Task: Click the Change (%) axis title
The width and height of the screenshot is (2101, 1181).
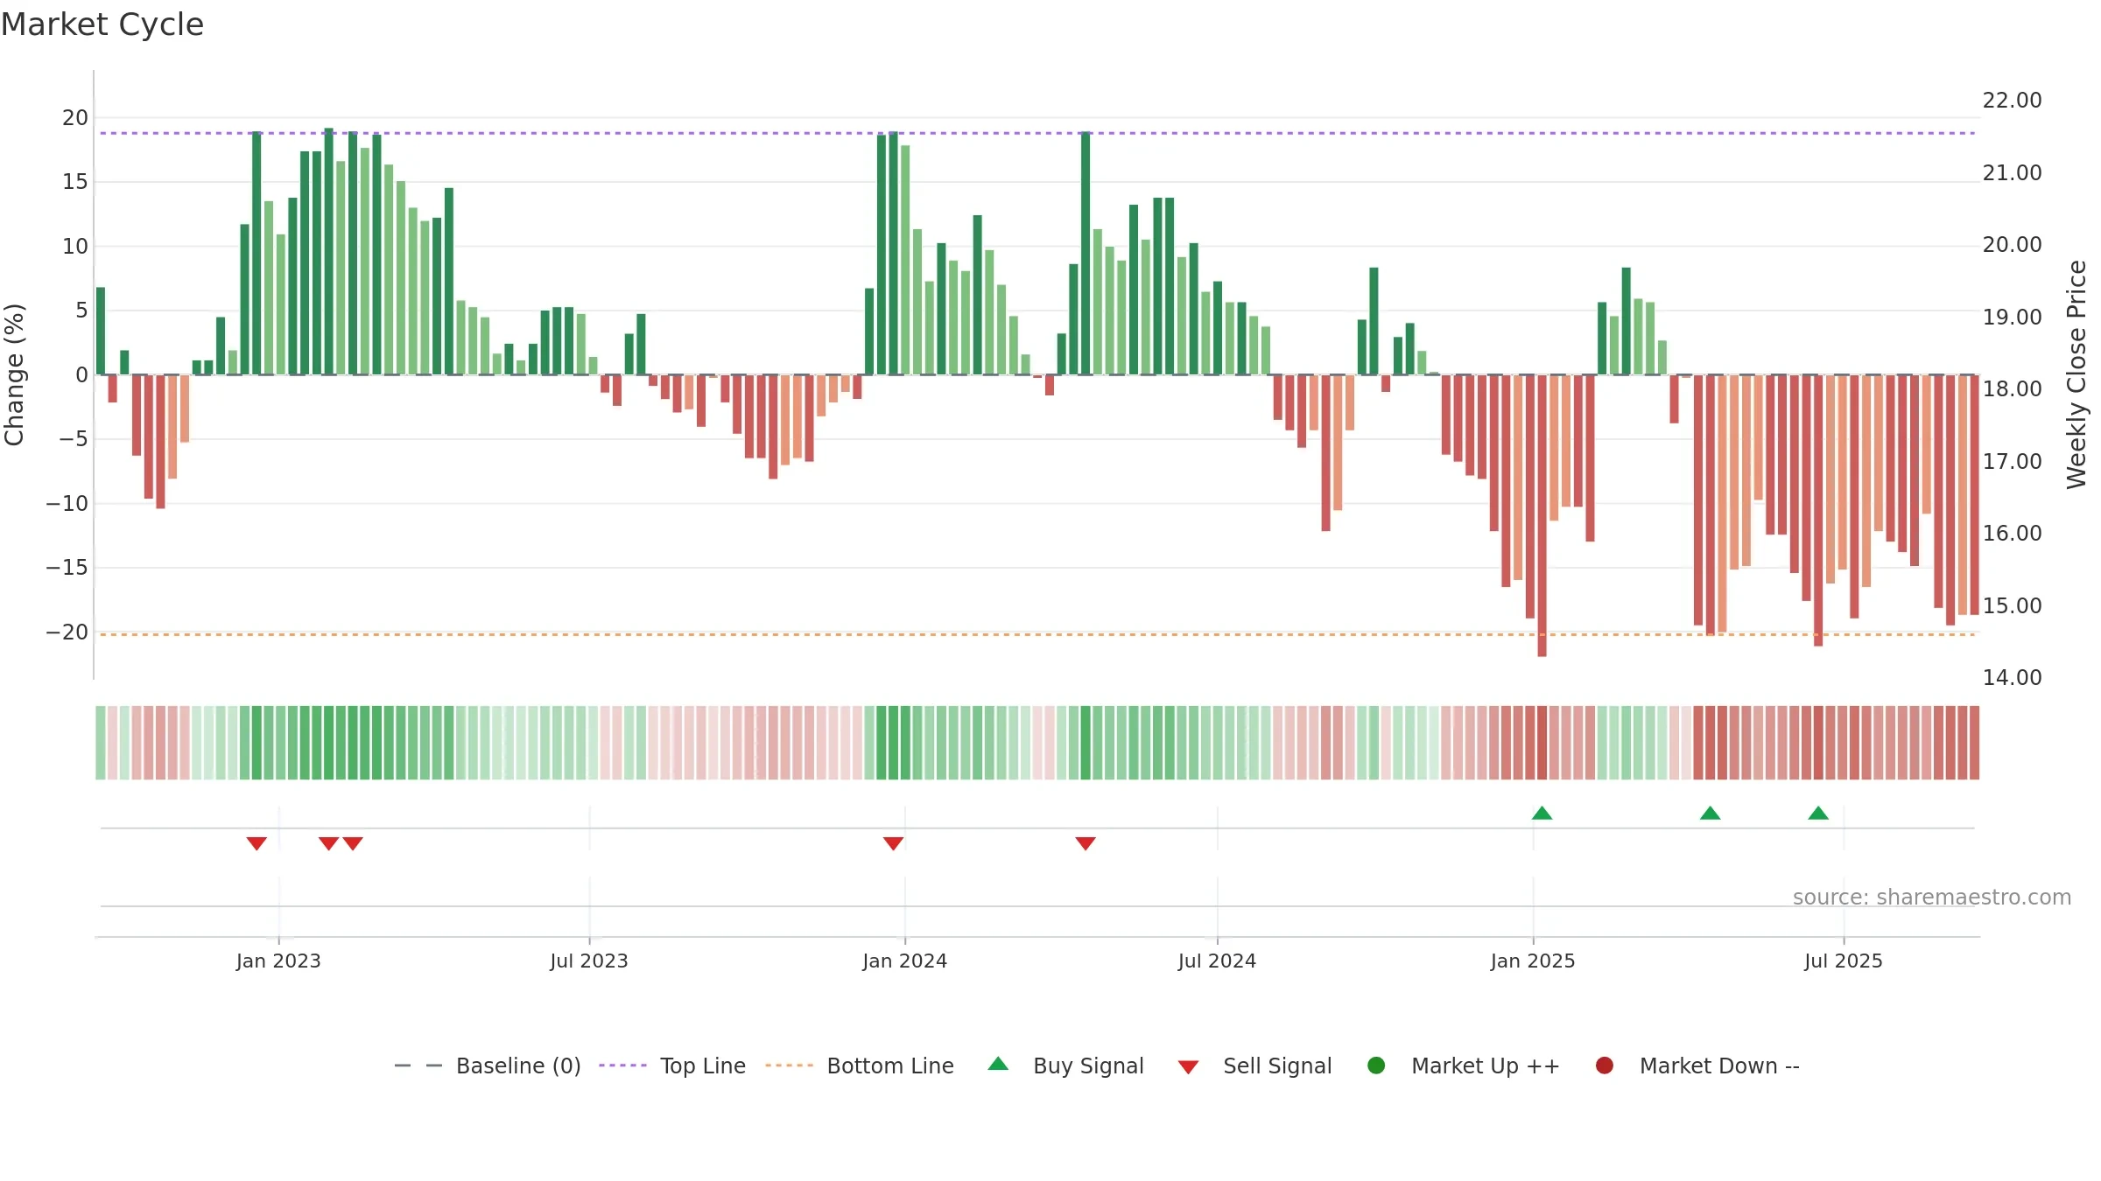Action: point(14,374)
